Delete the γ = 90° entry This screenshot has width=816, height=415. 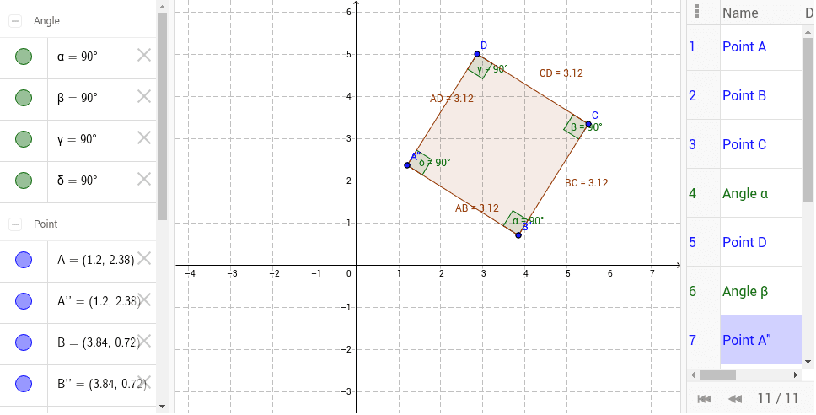144,138
